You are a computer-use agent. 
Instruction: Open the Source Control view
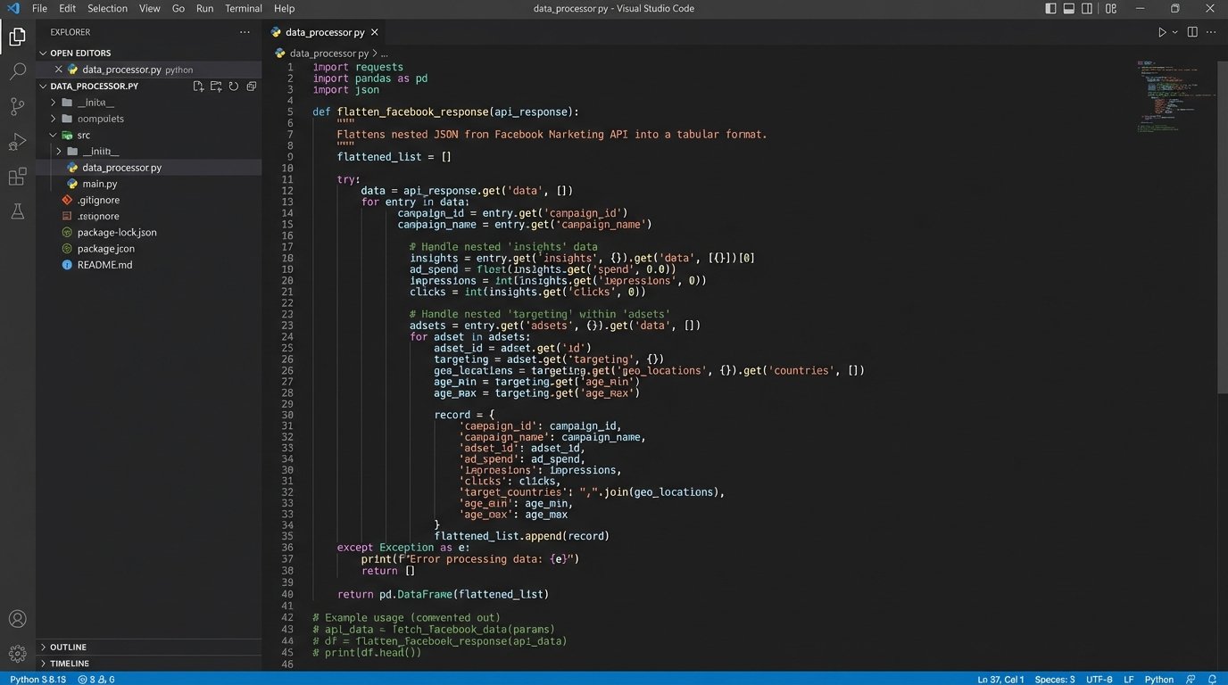coord(17,107)
